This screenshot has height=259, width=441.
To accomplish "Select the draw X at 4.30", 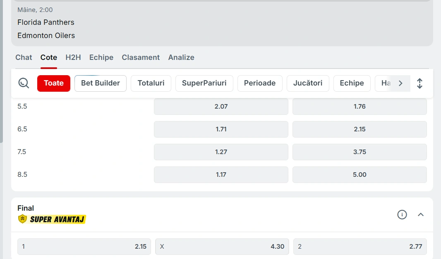I will pos(222,247).
